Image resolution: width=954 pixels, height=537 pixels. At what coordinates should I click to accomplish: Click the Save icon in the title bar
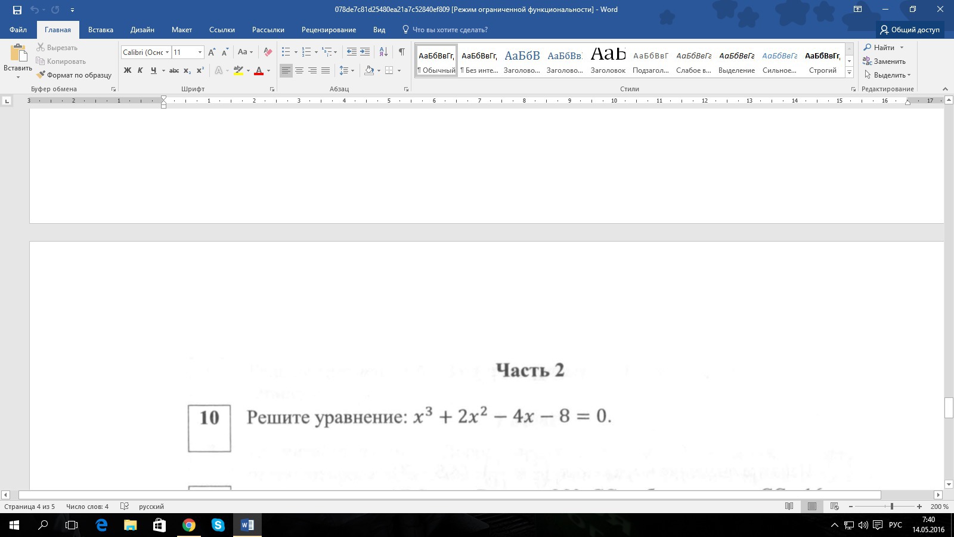coord(17,10)
